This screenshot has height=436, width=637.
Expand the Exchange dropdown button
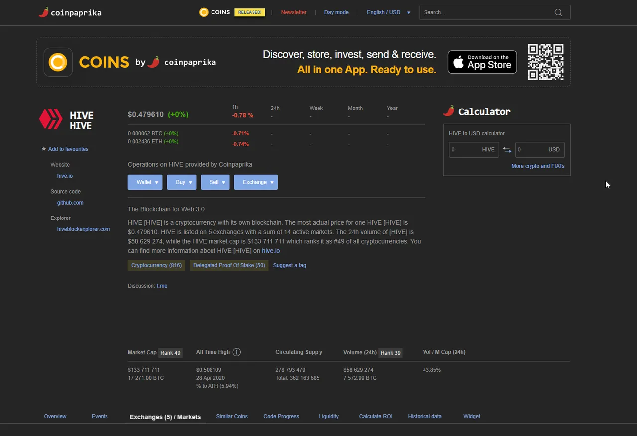[256, 182]
